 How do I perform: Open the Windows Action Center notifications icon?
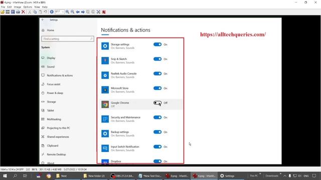click(314, 175)
